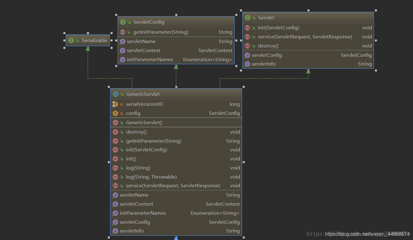Click the method icon beside init() in GenericServlet
The width and height of the screenshot is (413, 240).
click(x=115, y=159)
